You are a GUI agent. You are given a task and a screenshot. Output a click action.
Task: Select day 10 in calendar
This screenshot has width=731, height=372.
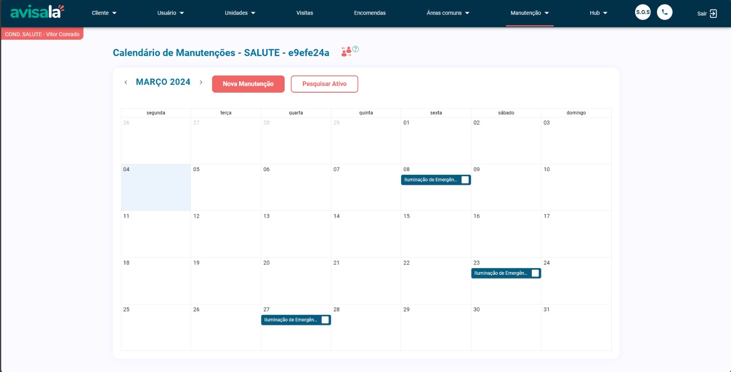[x=576, y=188]
